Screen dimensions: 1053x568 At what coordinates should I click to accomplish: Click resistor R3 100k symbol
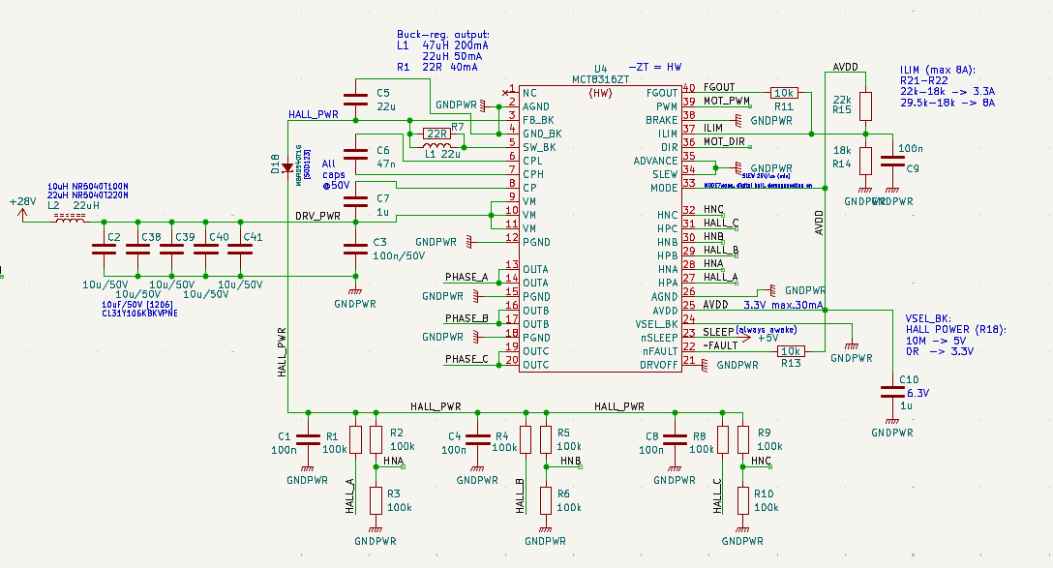tap(376, 501)
